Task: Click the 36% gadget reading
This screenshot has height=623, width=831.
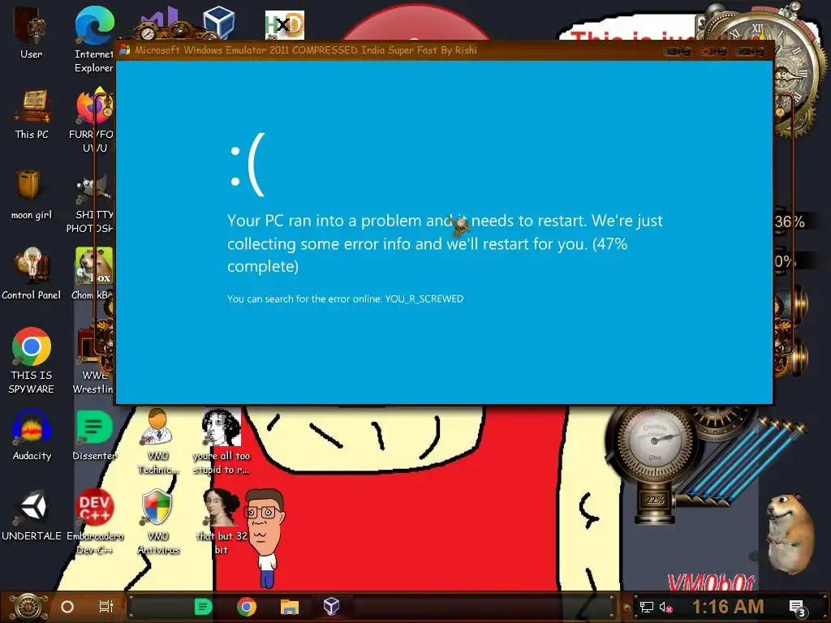Action: 790,221
